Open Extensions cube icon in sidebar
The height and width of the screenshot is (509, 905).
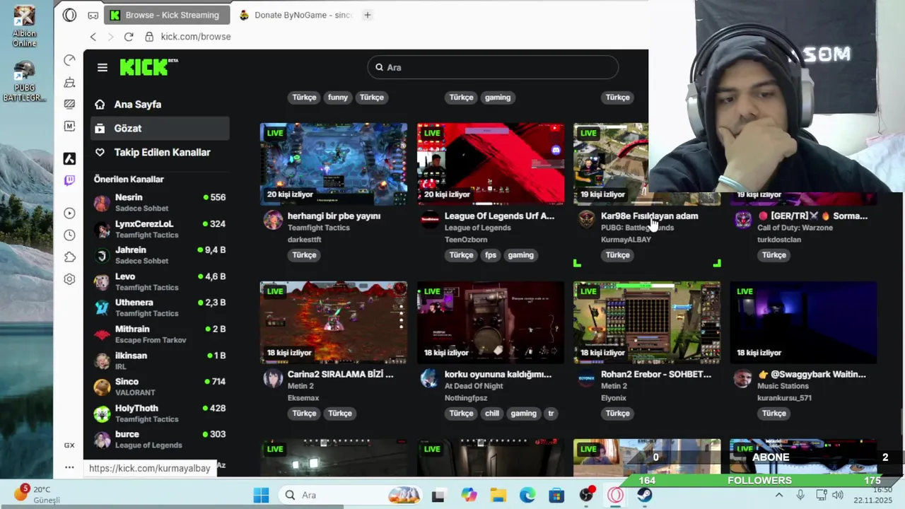[69, 257]
